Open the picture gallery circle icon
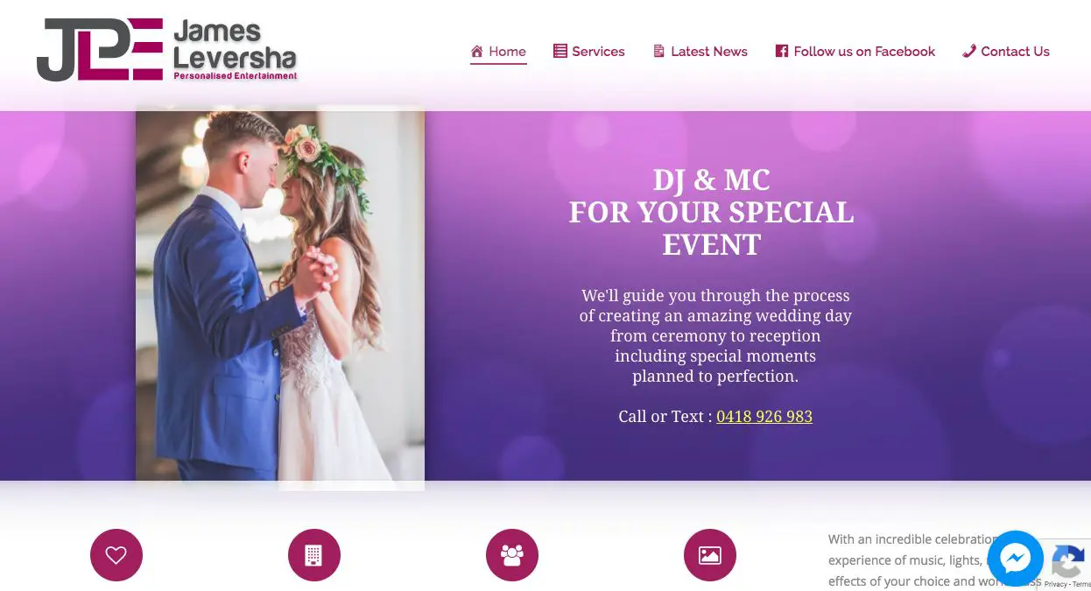 point(710,555)
